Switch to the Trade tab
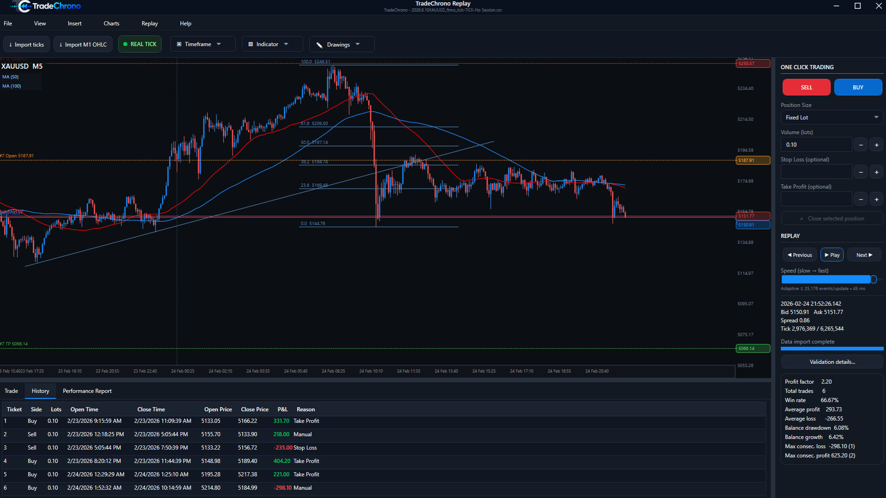Viewport: 886px width, 498px height. coord(12,391)
